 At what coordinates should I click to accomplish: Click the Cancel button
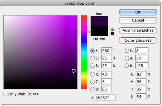pos(138,20)
